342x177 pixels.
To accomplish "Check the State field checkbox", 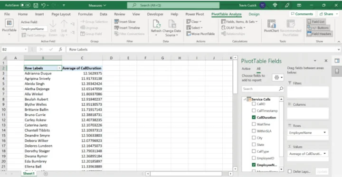I will click(x=254, y=145).
